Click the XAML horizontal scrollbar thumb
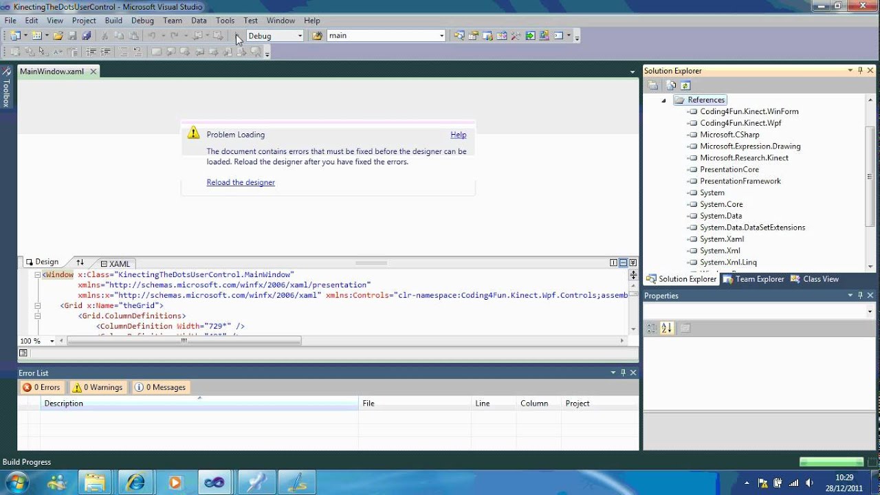This screenshot has width=880, height=495. [x=184, y=340]
